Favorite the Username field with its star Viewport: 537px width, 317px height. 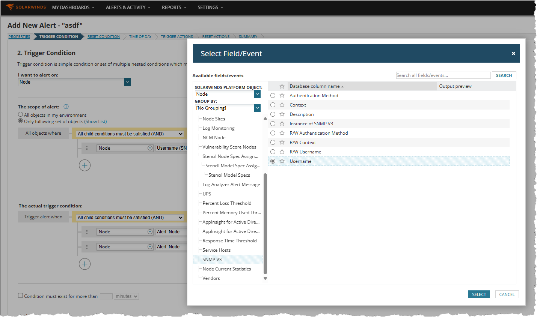(282, 161)
